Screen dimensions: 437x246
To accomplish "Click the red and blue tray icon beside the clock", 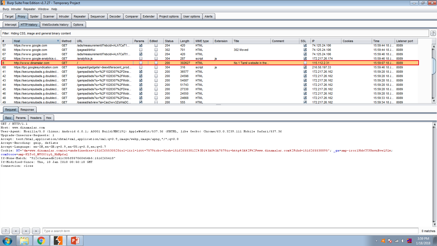I will click(x=409, y=241).
